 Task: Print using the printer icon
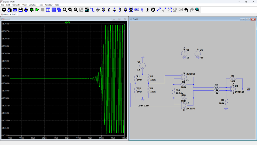click(x=26, y=10)
